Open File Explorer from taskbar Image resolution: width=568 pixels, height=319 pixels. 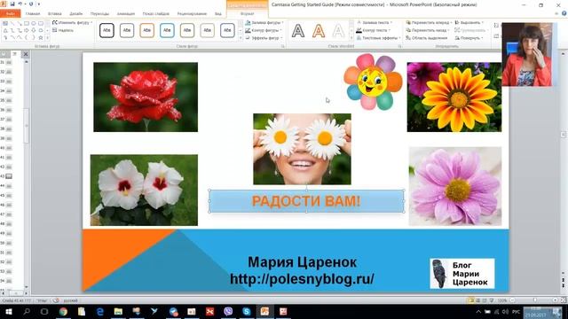coord(118,311)
